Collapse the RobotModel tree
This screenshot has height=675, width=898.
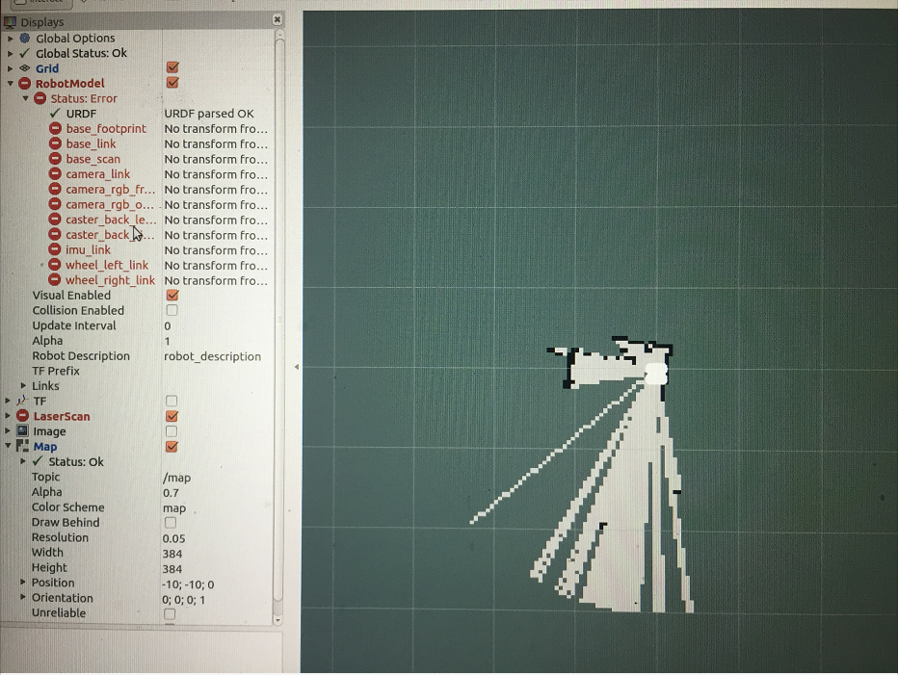pyautogui.click(x=9, y=83)
